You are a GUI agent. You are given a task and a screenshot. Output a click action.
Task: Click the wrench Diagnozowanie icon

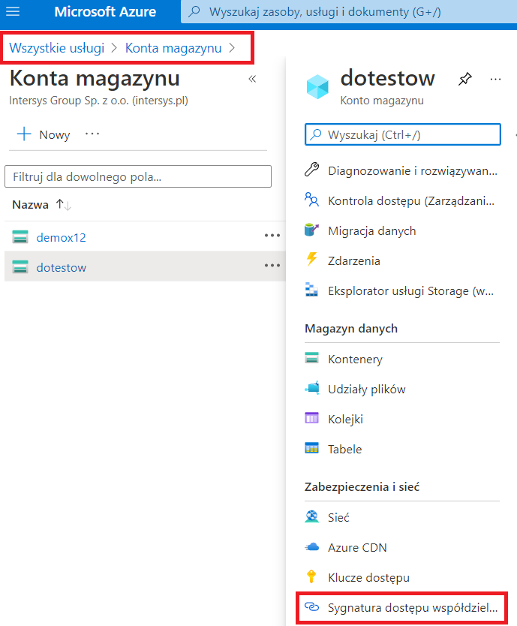312,170
